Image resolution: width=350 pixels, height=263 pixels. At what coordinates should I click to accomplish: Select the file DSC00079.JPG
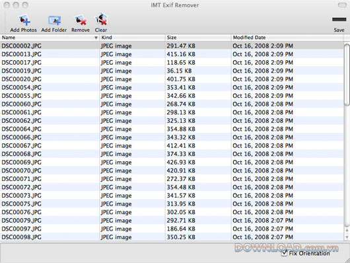tap(172, 220)
